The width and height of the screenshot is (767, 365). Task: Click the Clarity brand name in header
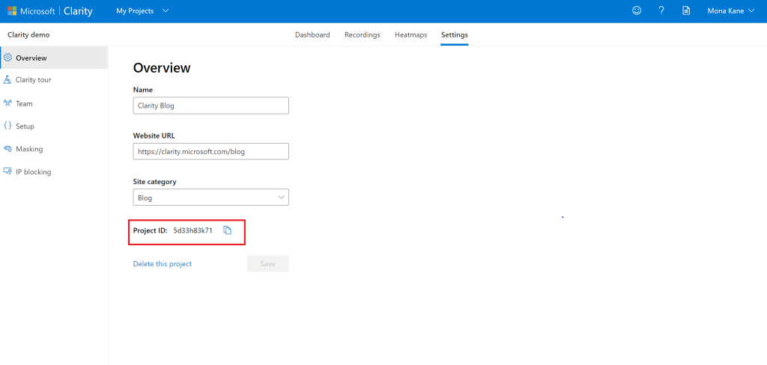[x=78, y=11]
